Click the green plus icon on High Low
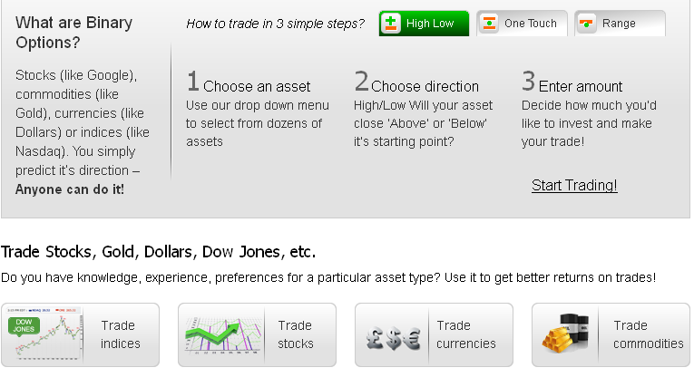The image size is (694, 387). pos(392,24)
